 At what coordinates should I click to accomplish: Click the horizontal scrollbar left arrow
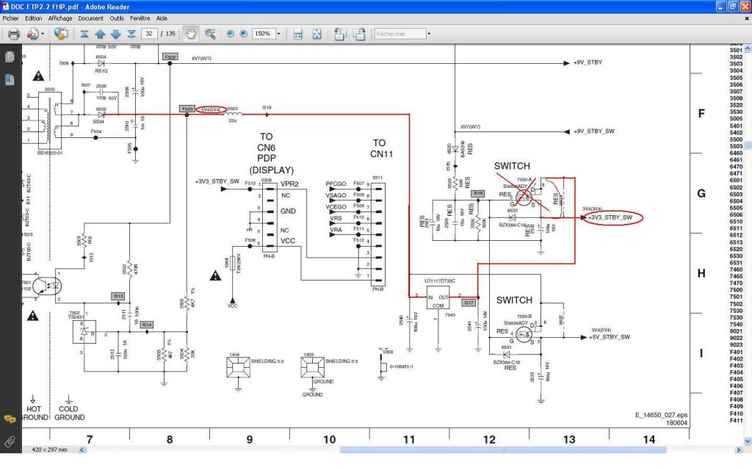pyautogui.click(x=82, y=450)
